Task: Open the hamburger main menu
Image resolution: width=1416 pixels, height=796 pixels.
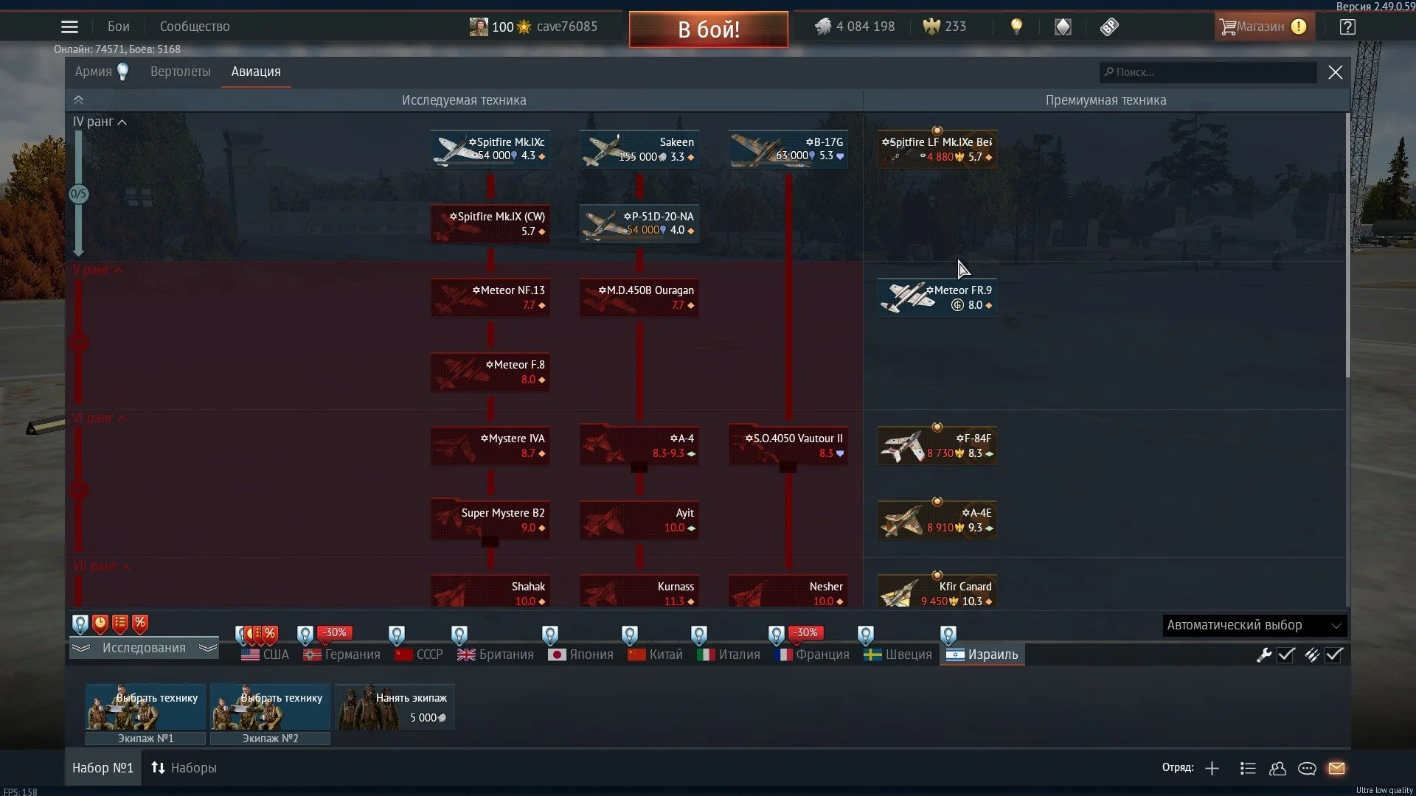Action: [69, 27]
